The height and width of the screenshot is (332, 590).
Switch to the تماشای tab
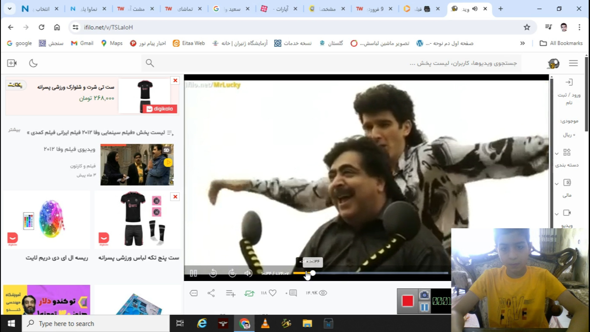tap(183, 9)
